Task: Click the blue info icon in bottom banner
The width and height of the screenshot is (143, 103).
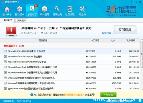Action: tap(31, 94)
